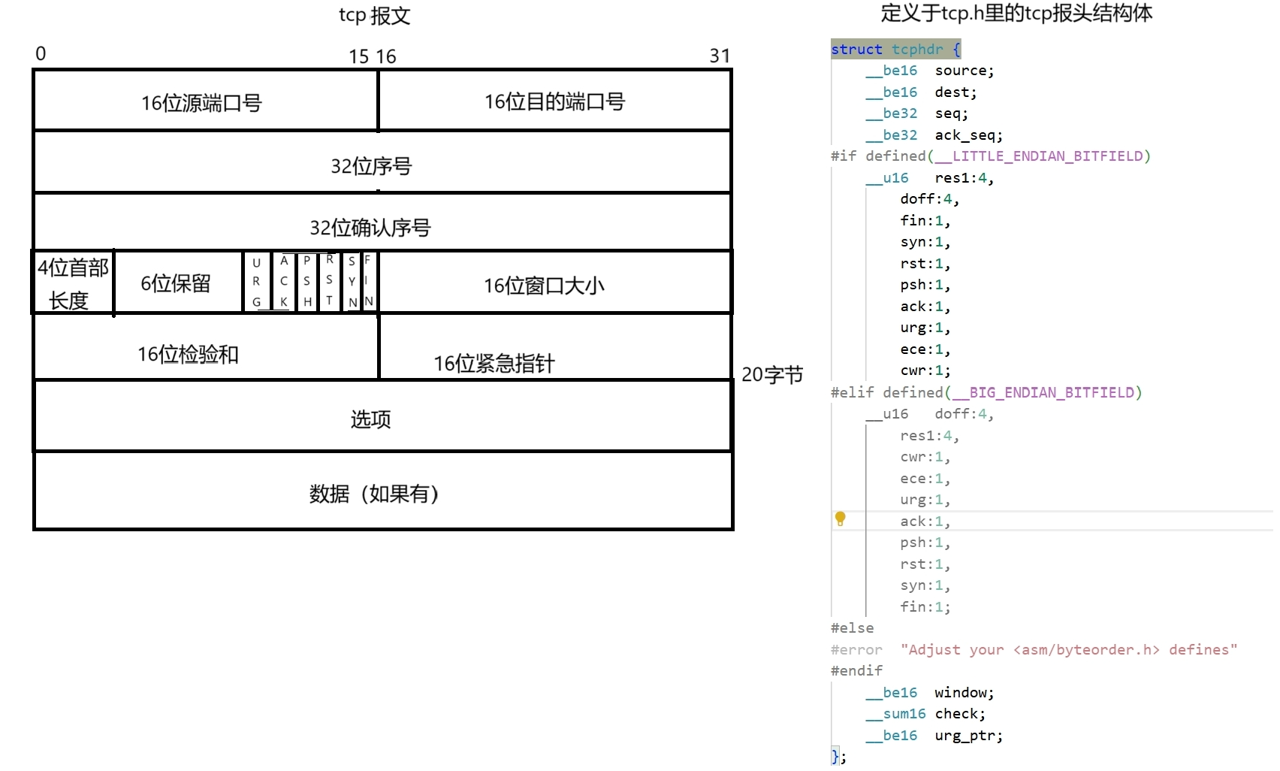Click the '__be16 source;' code line
The height and width of the screenshot is (771, 1280).
point(930,71)
